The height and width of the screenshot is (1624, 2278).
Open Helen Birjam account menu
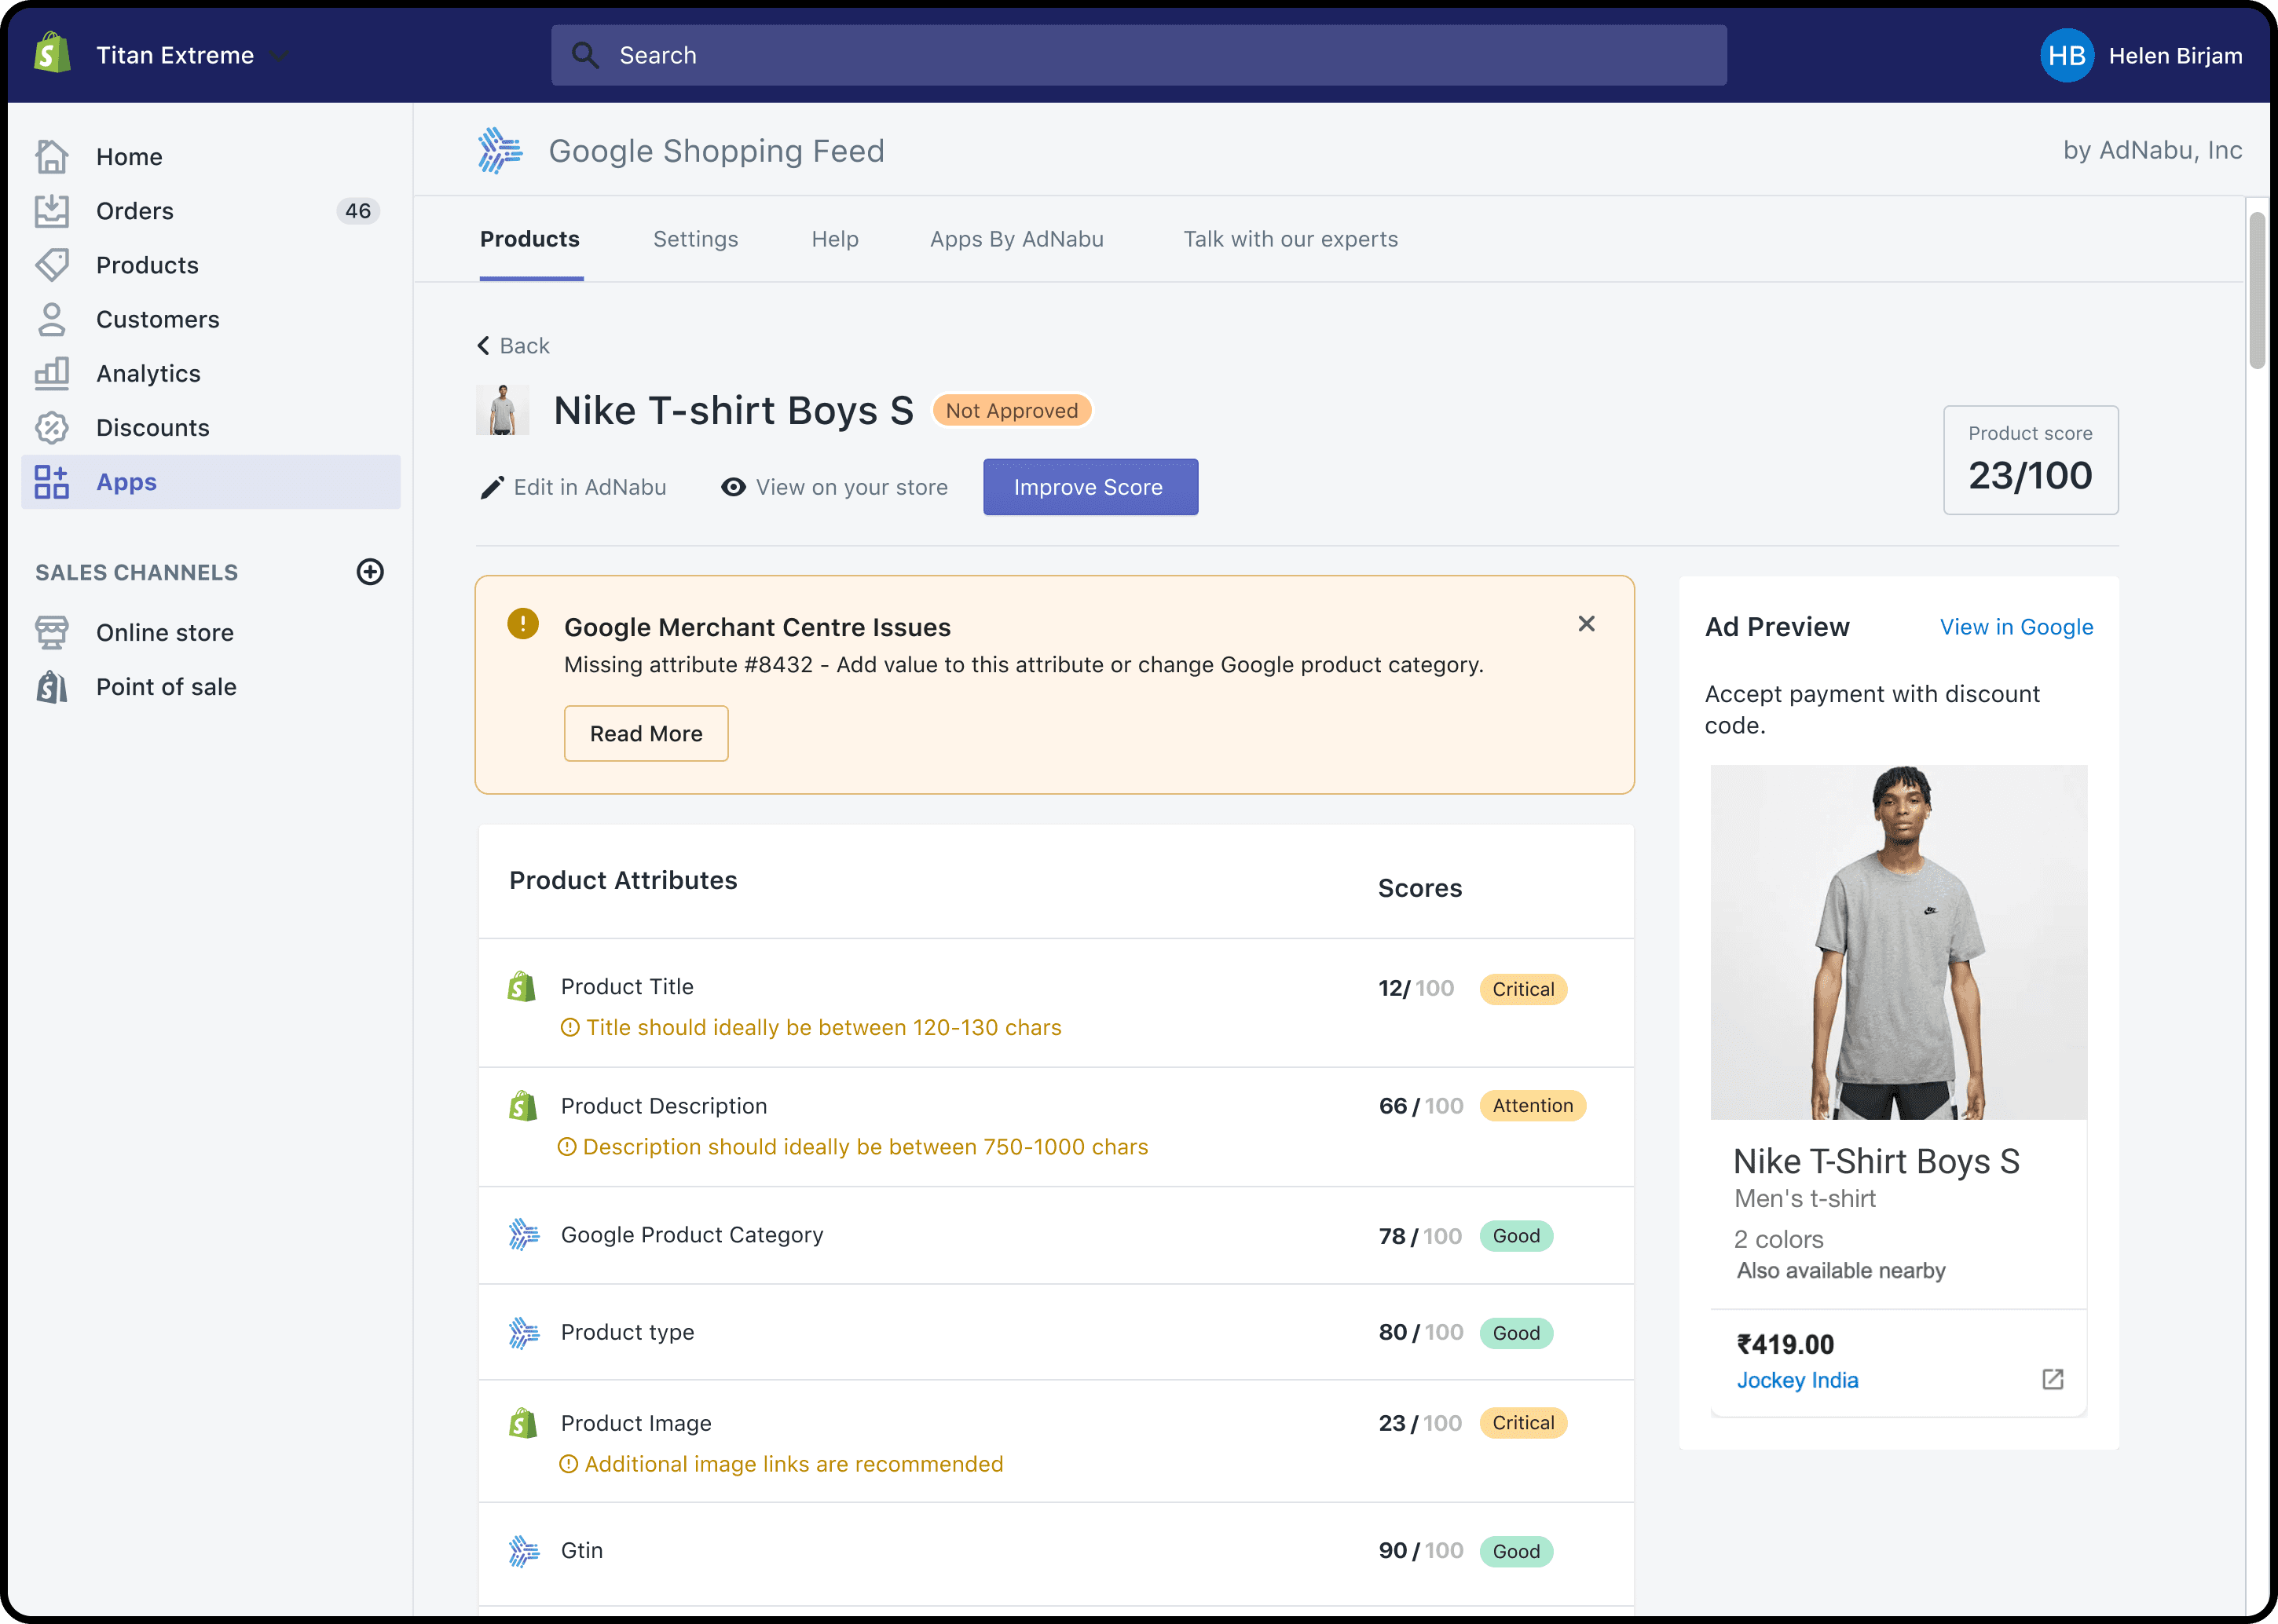click(x=2141, y=56)
